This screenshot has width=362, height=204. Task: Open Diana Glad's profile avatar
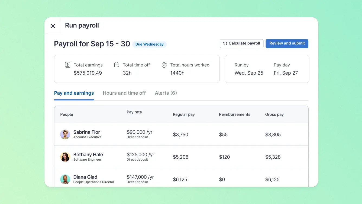[65, 179]
